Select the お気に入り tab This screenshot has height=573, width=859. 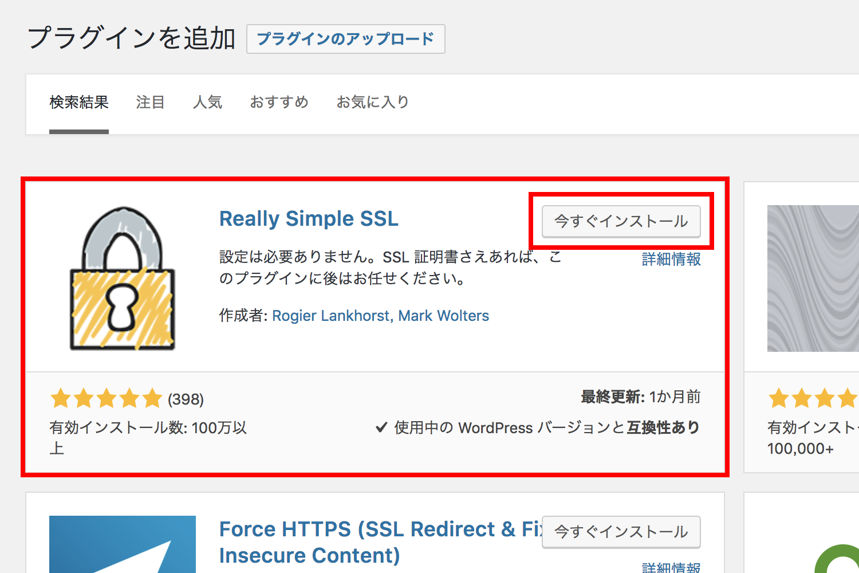tap(372, 103)
